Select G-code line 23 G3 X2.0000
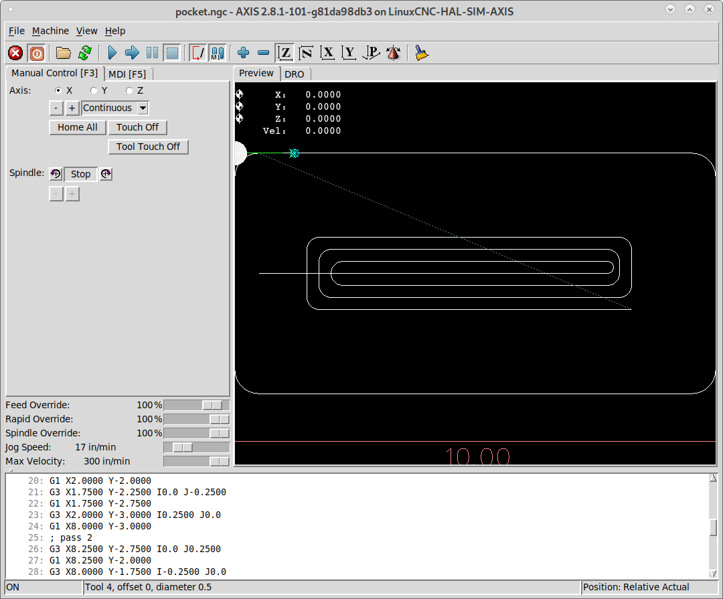 pos(135,515)
